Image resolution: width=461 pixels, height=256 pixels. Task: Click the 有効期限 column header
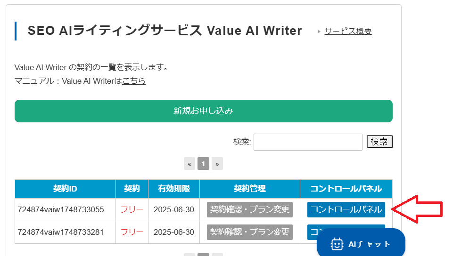174,189
